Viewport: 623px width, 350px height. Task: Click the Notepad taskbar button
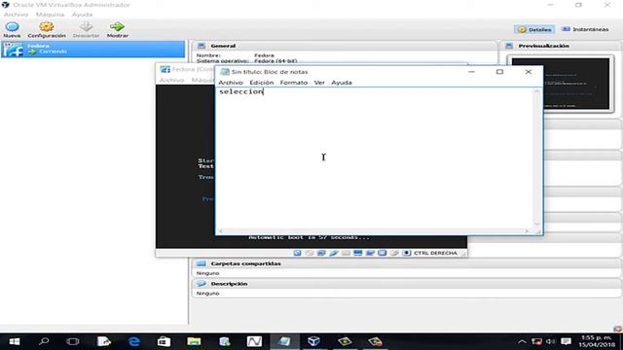point(284,341)
